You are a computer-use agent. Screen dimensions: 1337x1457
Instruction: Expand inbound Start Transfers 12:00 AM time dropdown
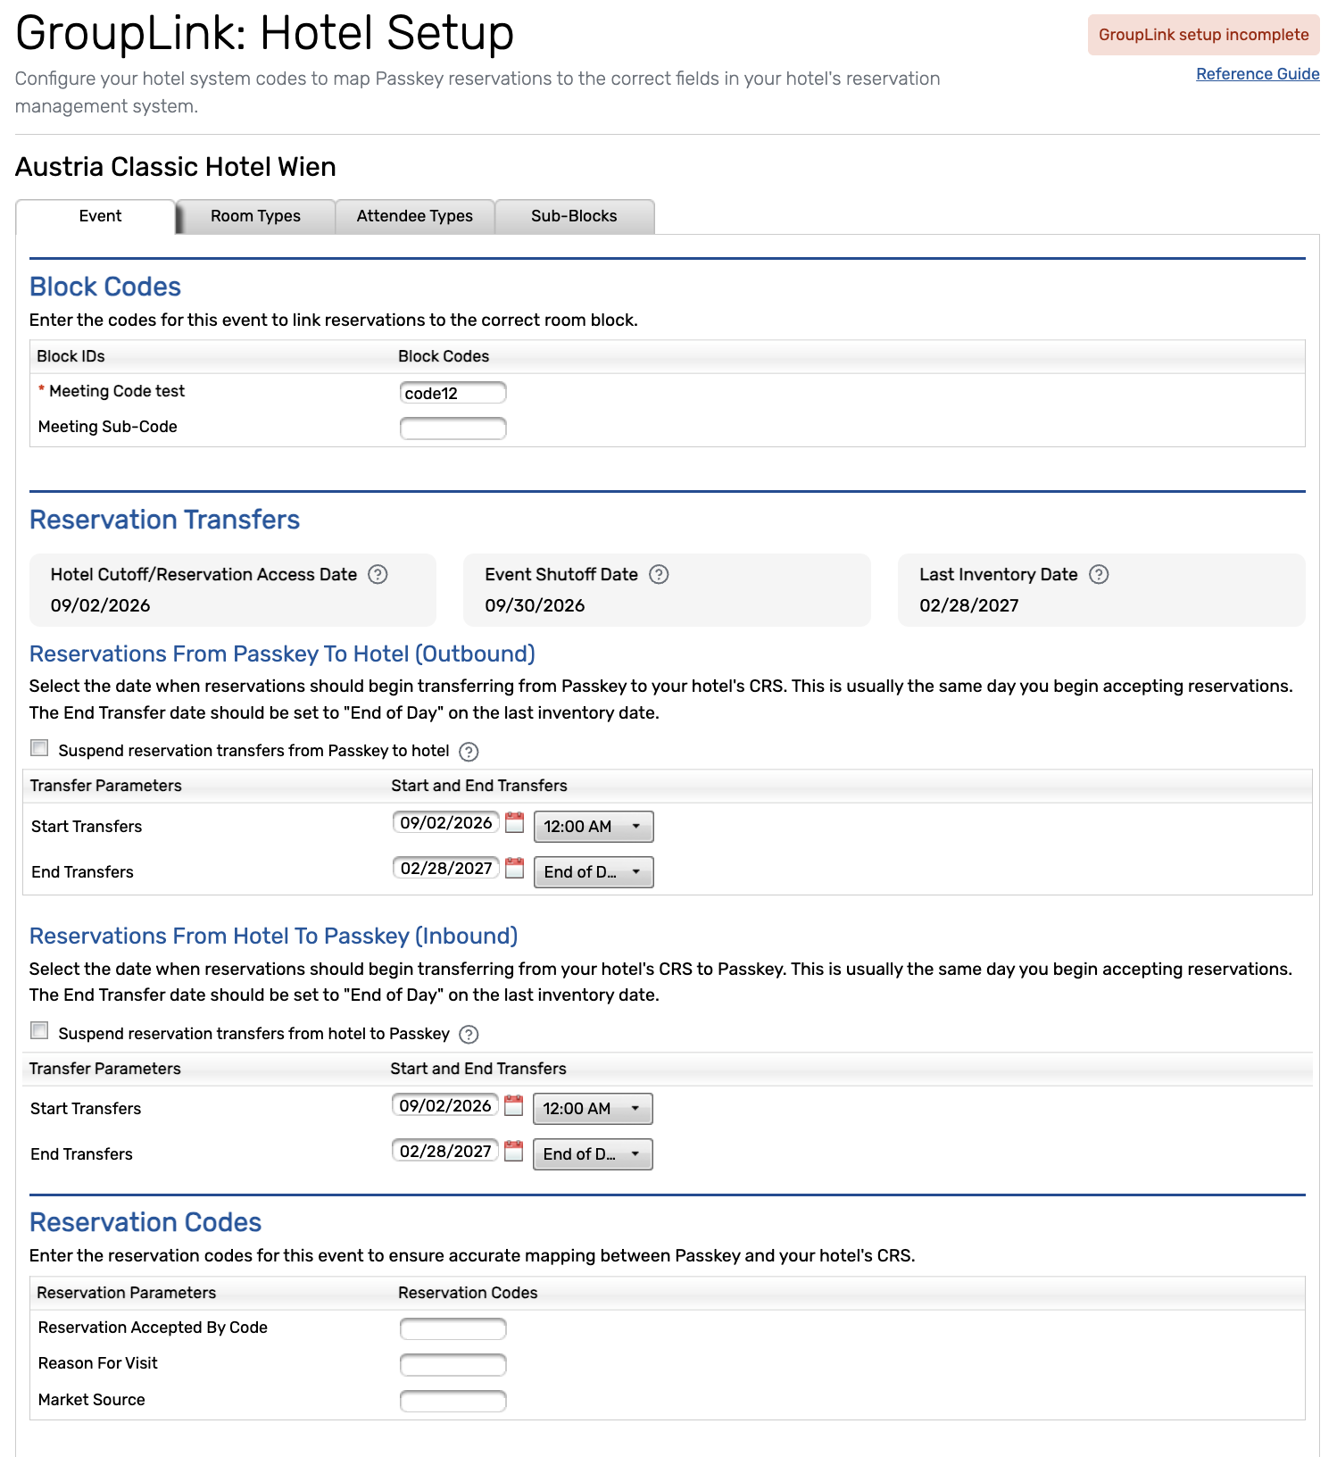pyautogui.click(x=593, y=1109)
